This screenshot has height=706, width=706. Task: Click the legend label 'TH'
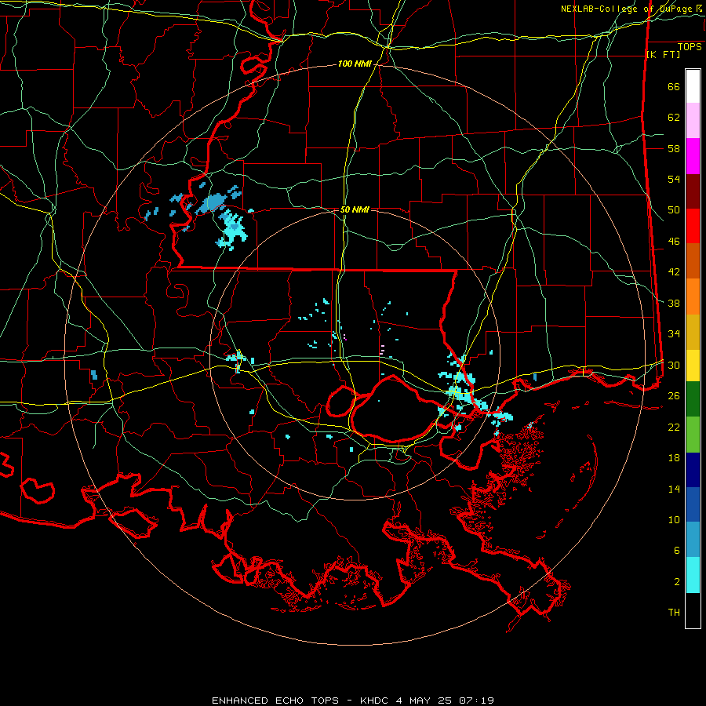[674, 613]
